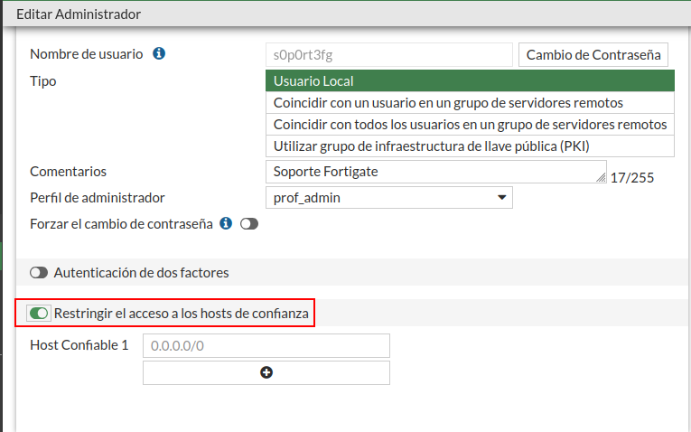Select Utilizar grupo de infraestructura PKI
Viewport: 691px width, 432px height.
coord(470,146)
